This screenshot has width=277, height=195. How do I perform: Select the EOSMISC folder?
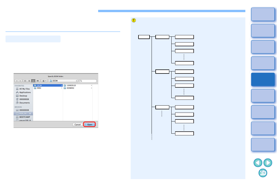point(78,88)
